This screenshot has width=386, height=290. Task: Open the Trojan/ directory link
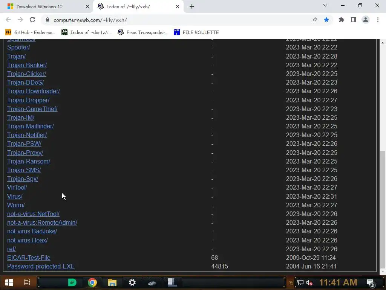(16, 56)
